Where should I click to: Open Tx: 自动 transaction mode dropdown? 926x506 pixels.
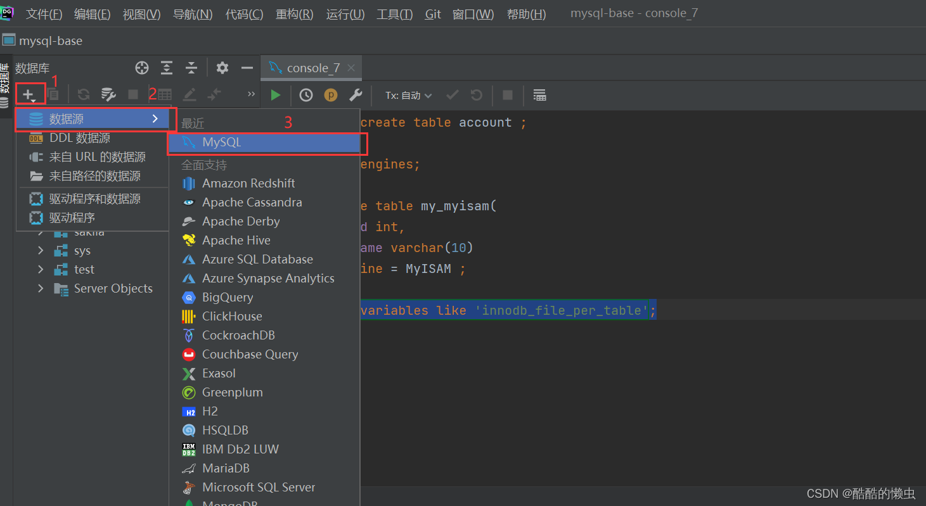click(409, 96)
